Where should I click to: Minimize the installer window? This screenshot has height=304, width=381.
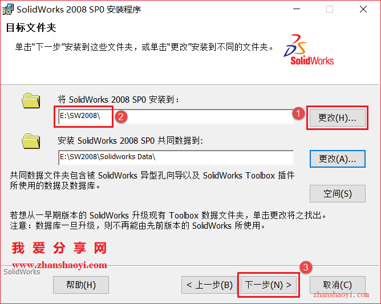click(297, 9)
